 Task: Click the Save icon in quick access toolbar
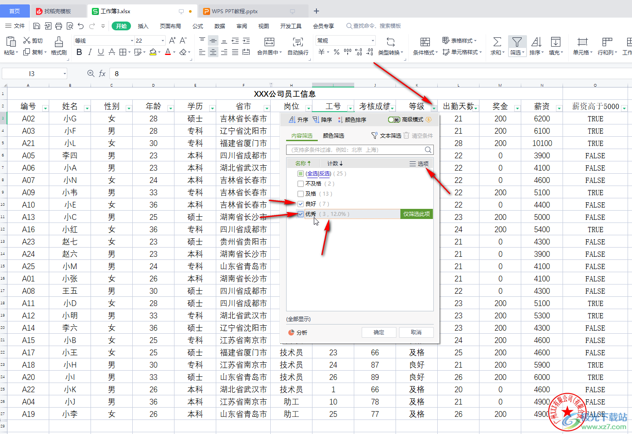37,26
